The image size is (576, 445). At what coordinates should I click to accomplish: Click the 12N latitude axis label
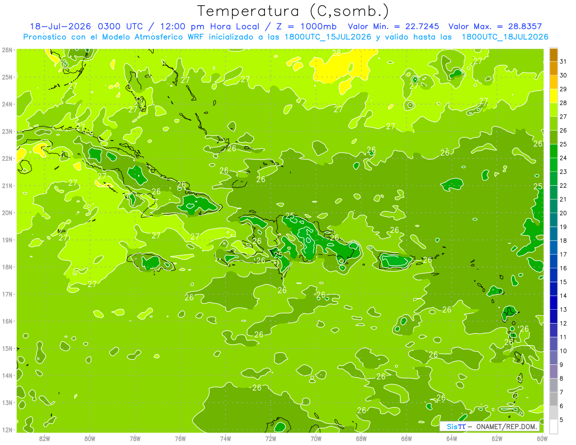click(7, 430)
